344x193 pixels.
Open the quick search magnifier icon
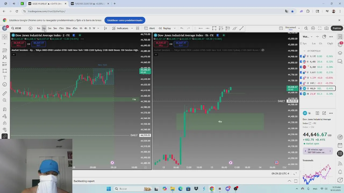306,28
